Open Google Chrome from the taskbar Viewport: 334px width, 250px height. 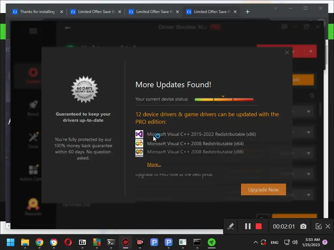pos(39,242)
